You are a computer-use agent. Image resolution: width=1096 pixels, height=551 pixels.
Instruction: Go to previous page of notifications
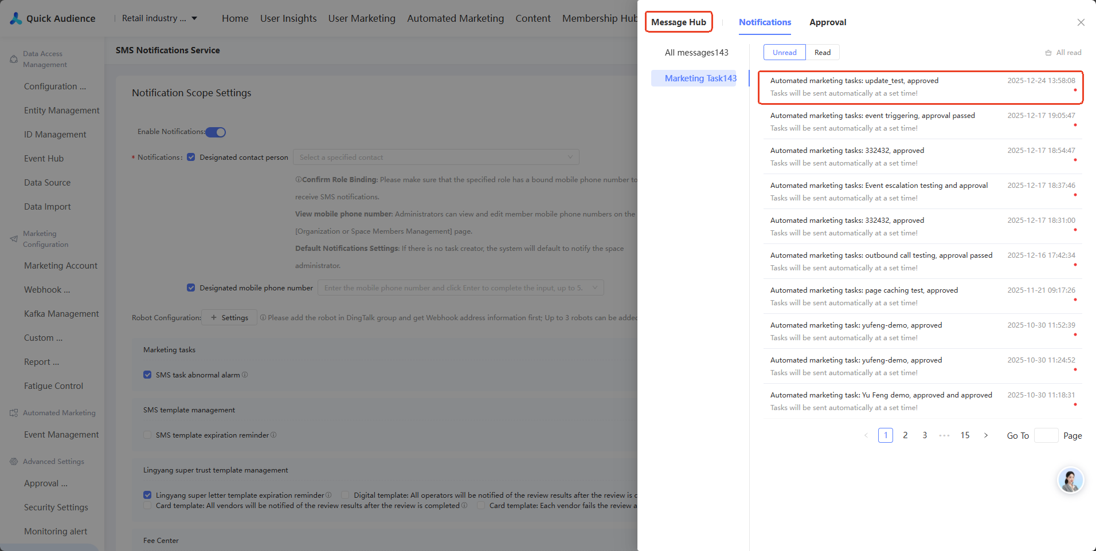click(866, 435)
